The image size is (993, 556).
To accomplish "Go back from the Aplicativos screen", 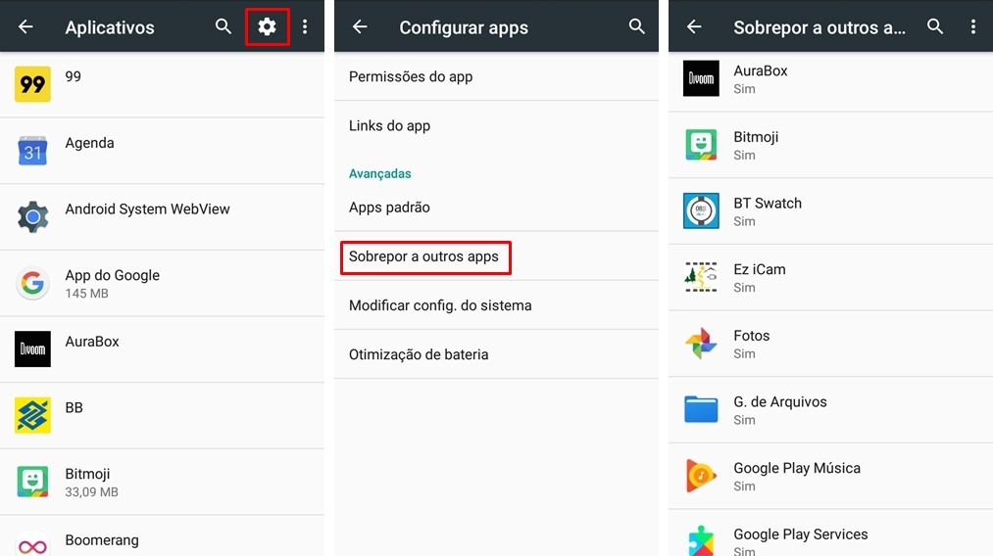I will [x=25, y=26].
